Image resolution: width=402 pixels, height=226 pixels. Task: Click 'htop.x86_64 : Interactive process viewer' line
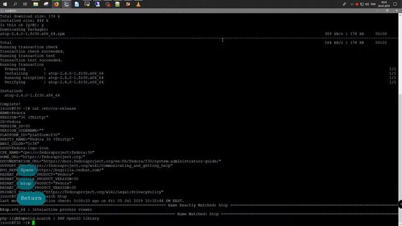(x=46, y=210)
